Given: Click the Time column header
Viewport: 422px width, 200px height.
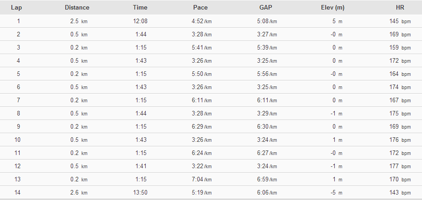Looking at the screenshot, I should [x=140, y=7].
